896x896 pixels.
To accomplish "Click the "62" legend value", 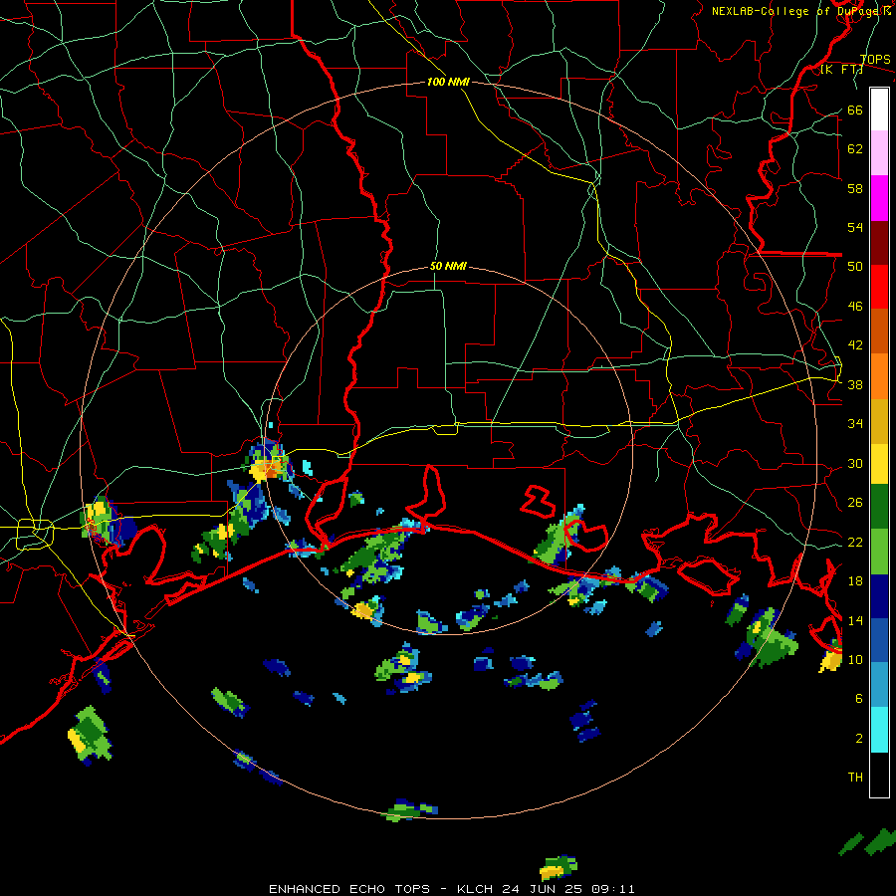I will [855, 149].
